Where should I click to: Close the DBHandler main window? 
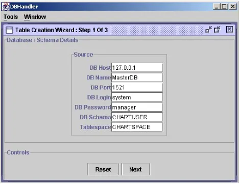[x=232, y=7]
